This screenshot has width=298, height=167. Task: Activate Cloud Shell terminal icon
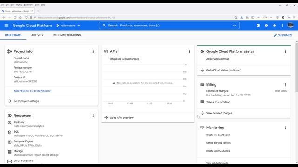[258, 26]
